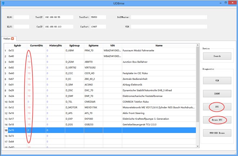Viewport: 238px width, 156px height.
Task: Sort by the SgAdr column header
Action: point(17,45)
